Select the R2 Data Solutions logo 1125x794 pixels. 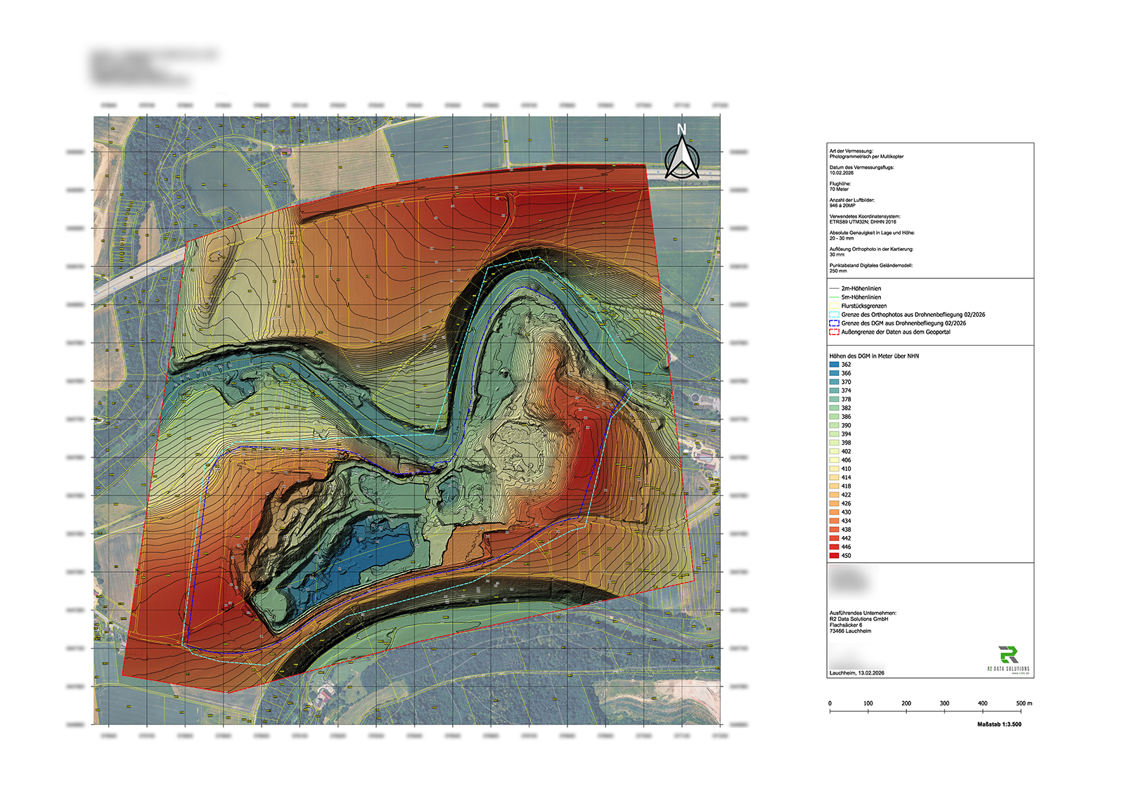pyautogui.click(x=1008, y=656)
